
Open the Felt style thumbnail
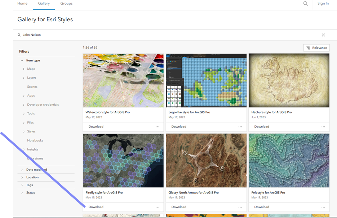(x=289, y=161)
